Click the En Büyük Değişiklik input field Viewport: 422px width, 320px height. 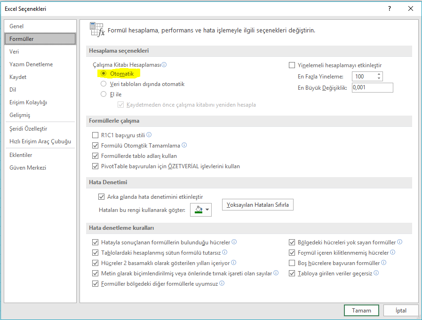(373, 87)
